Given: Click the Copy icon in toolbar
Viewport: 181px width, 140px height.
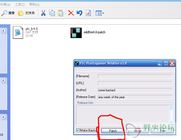Looking at the screenshot, I should [52, 13].
